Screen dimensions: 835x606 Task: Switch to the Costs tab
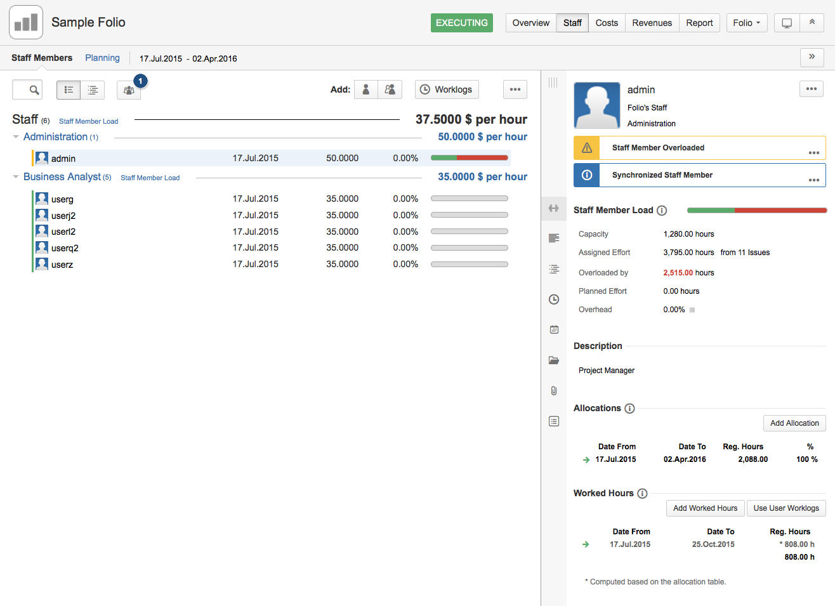coord(607,23)
